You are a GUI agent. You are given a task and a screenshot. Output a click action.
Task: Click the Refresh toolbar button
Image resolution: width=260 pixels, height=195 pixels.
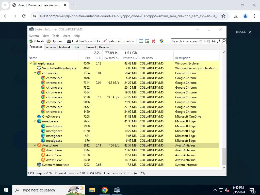coord(36,41)
